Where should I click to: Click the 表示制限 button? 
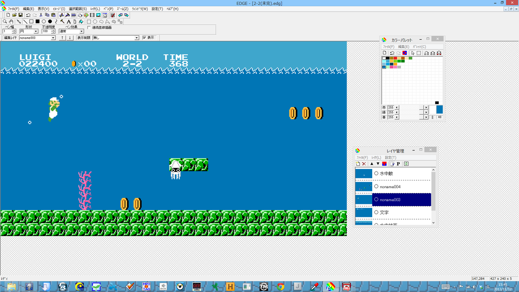point(84,38)
